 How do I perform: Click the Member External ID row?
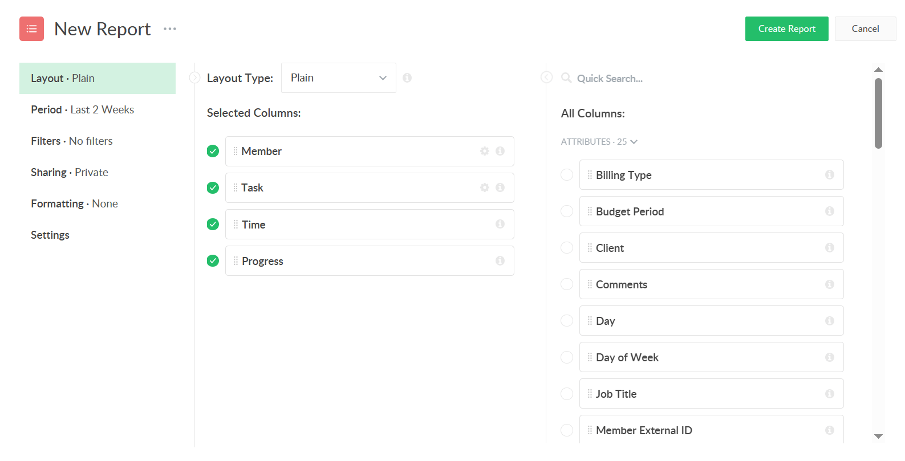(711, 430)
